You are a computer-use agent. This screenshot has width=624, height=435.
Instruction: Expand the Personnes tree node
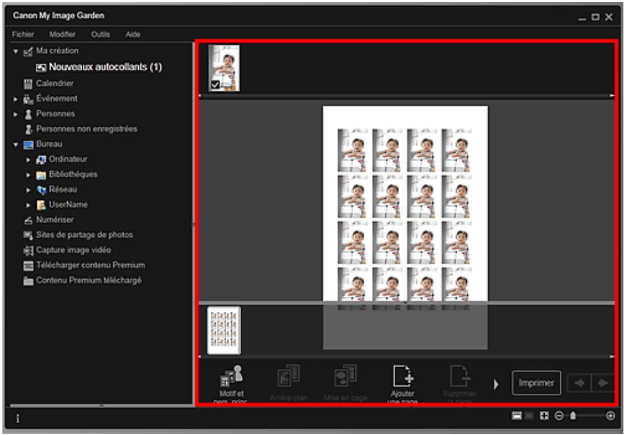pyautogui.click(x=15, y=114)
